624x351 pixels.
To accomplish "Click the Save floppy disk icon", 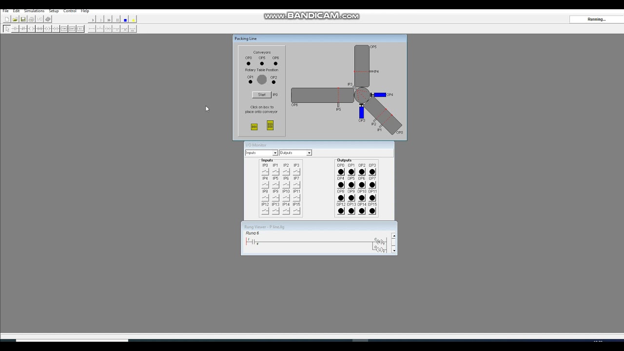I will pyautogui.click(x=23, y=19).
